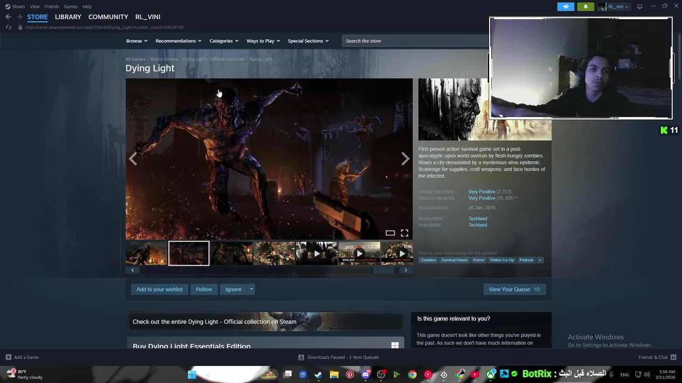Open the Steam menu
The width and height of the screenshot is (682, 383).
[15, 6]
